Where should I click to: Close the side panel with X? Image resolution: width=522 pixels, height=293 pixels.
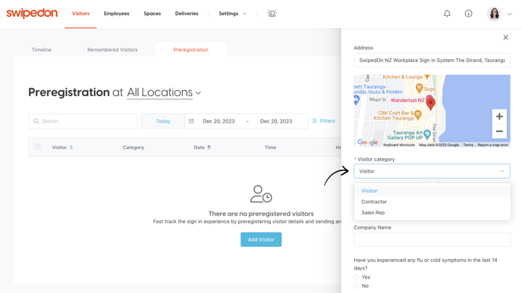point(505,37)
